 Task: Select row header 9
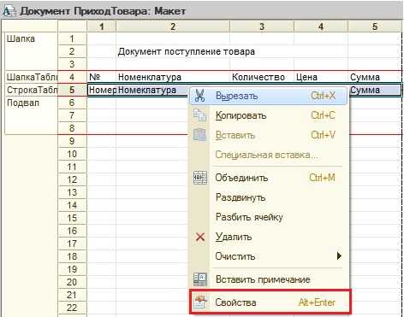[x=72, y=141]
